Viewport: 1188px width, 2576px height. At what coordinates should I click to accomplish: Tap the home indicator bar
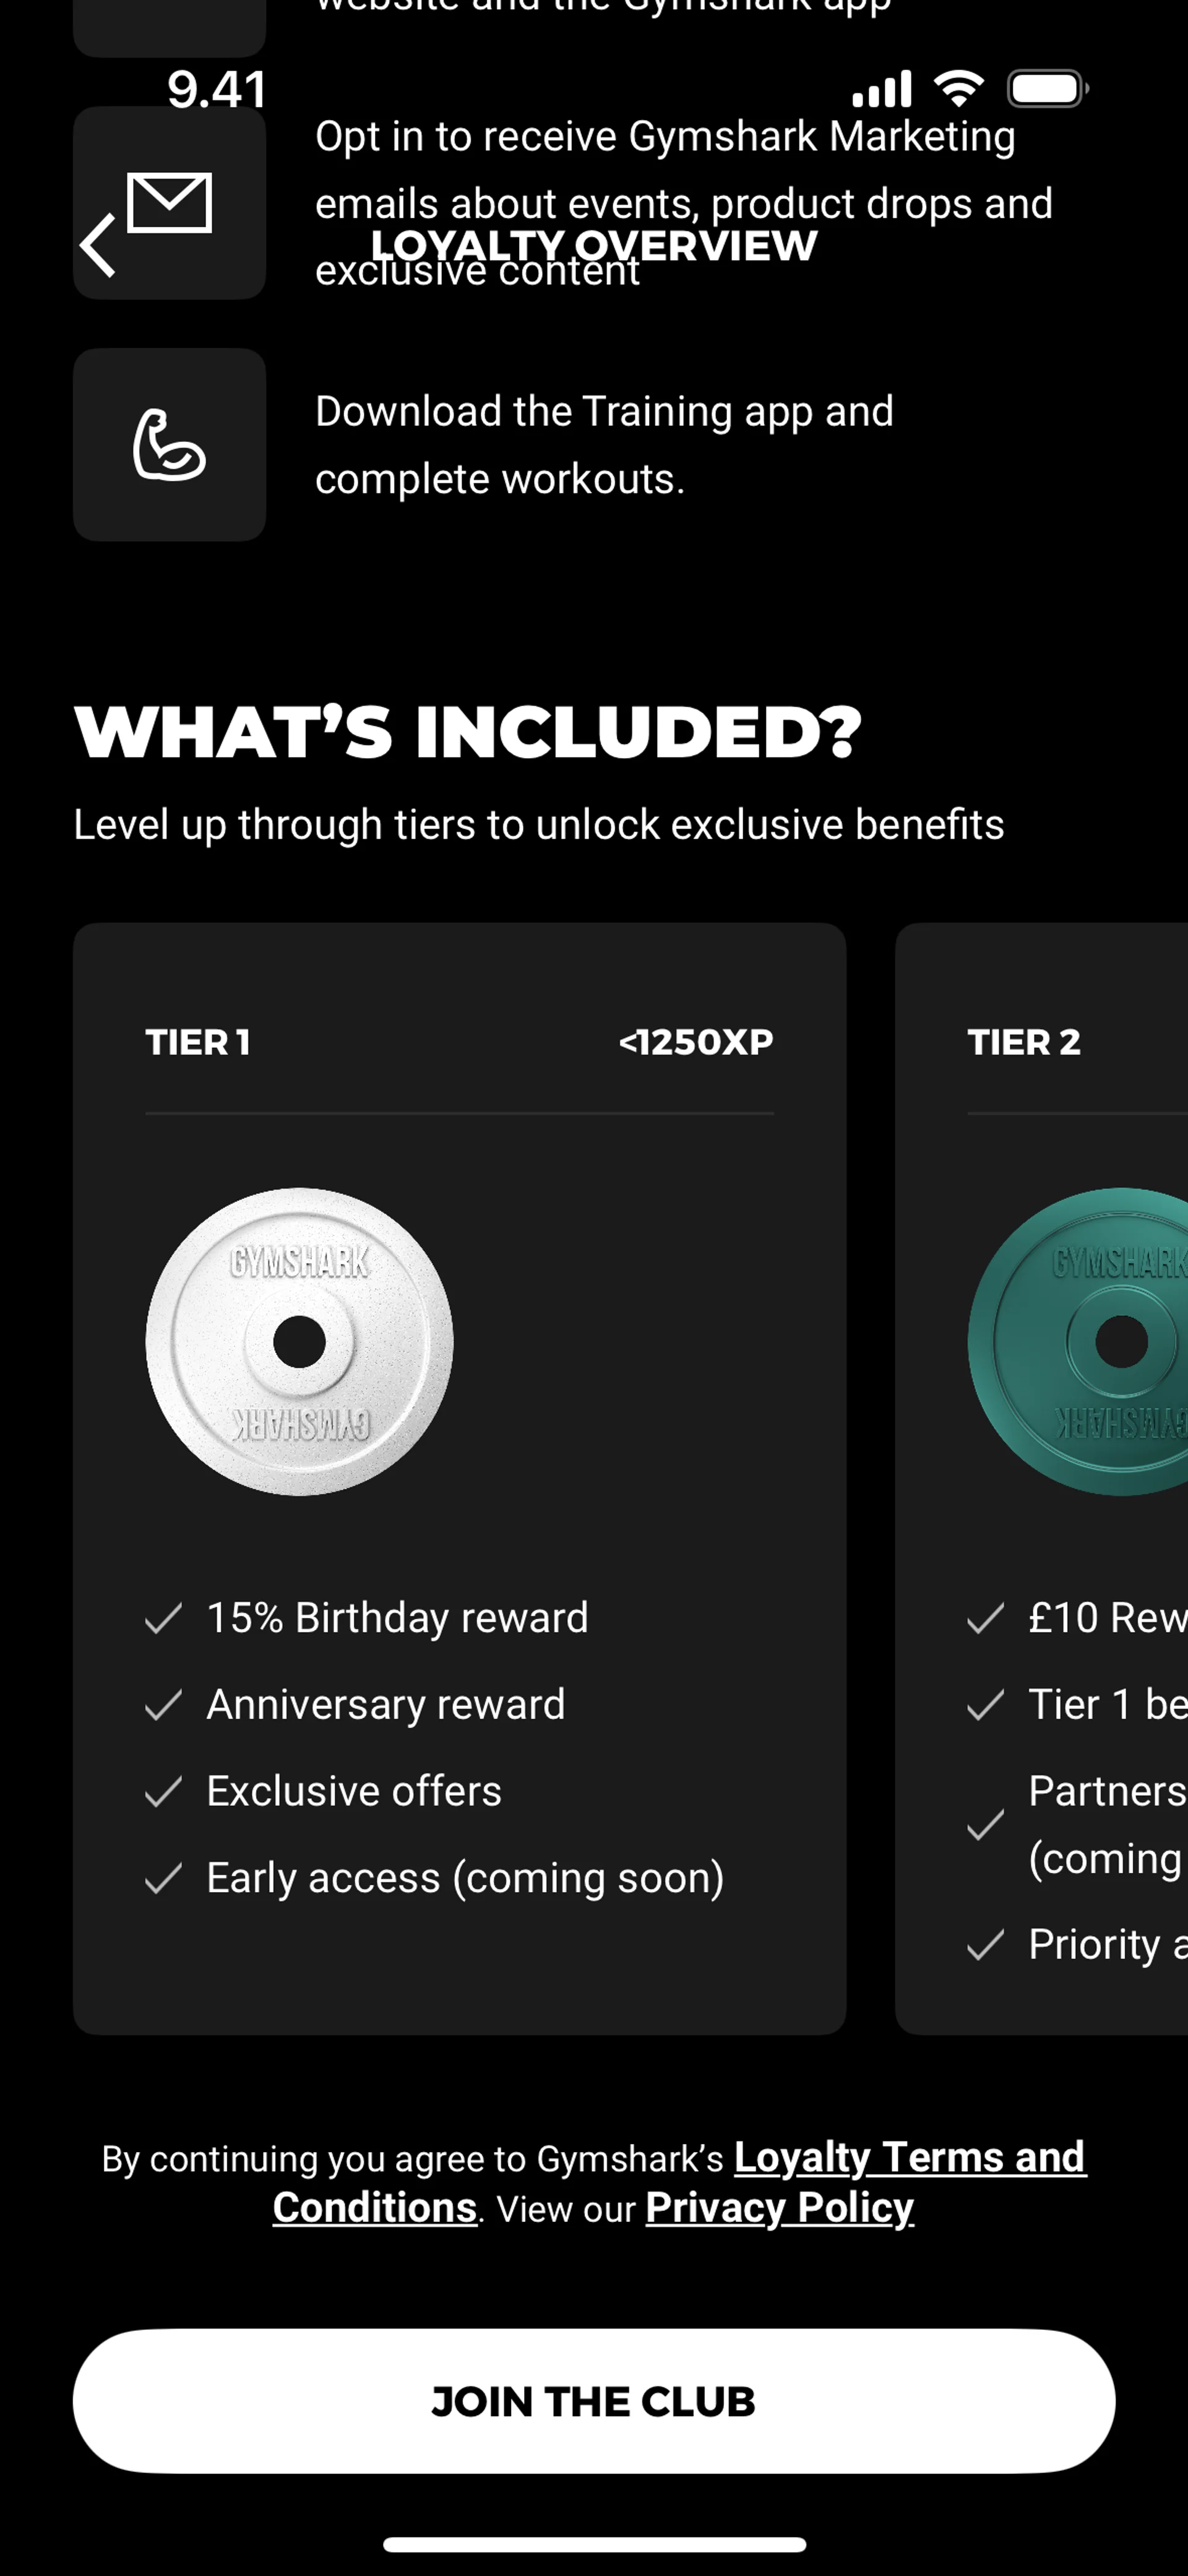[594, 2544]
